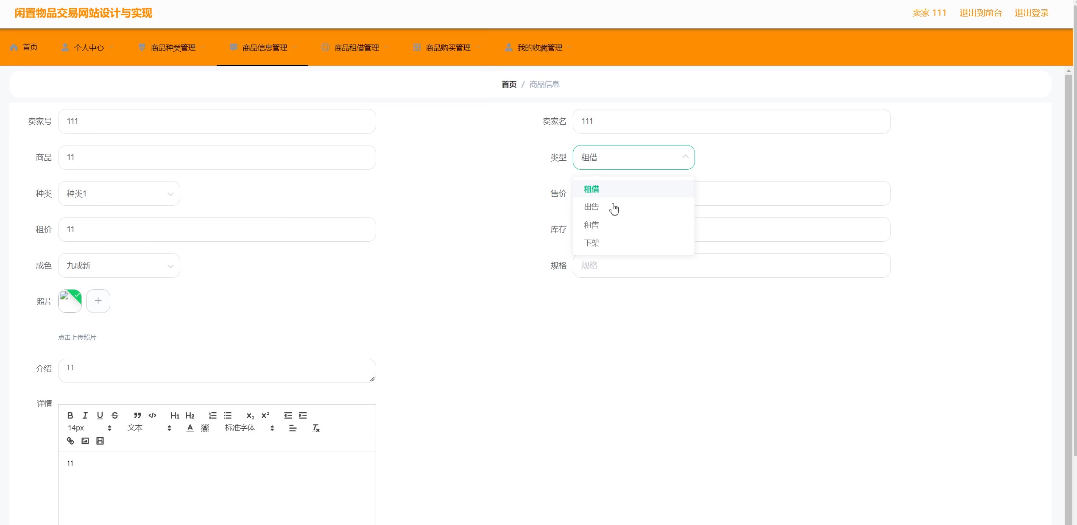Expand the 成色 dropdown showing 九成新

119,266
